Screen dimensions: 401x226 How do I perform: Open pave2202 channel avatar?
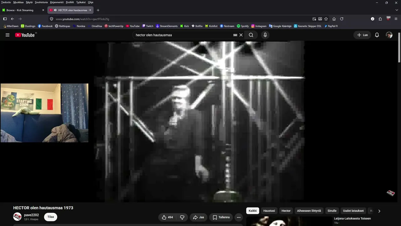point(17,217)
